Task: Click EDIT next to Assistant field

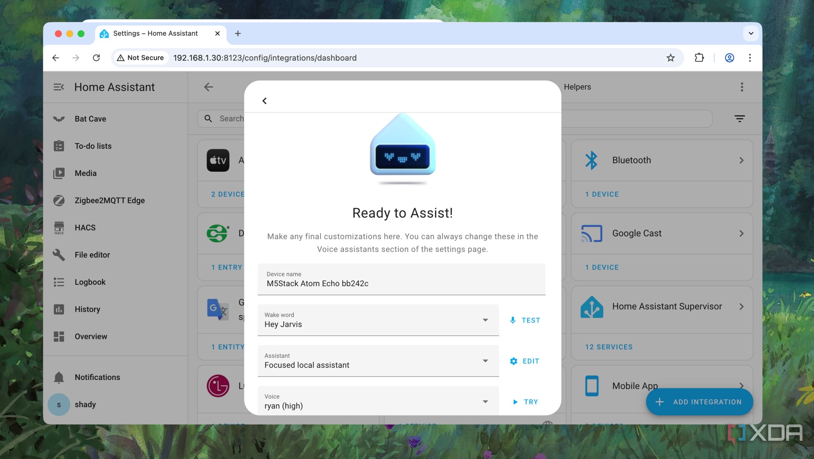Action: click(x=525, y=361)
